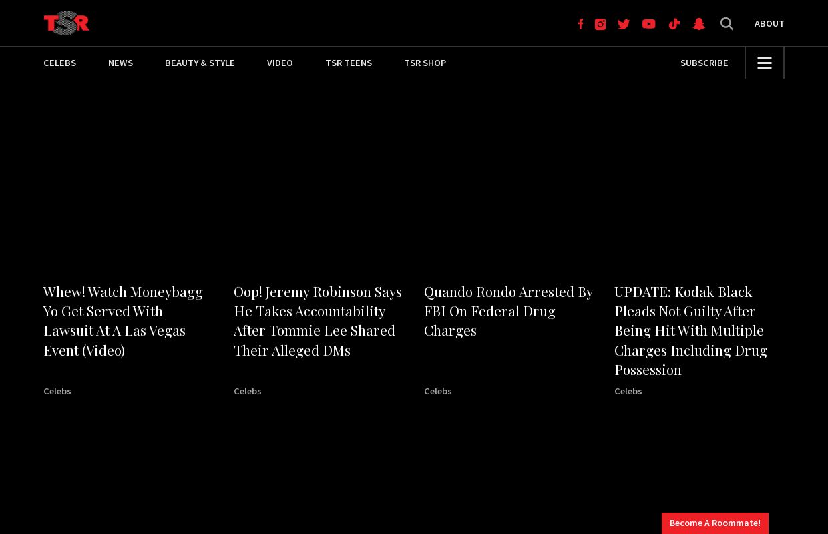
Task: Open the Moneybagg Yo lawsuit article headline
Action: (x=123, y=320)
